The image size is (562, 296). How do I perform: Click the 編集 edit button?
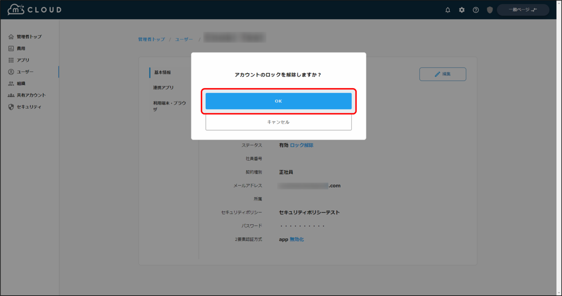coord(442,74)
